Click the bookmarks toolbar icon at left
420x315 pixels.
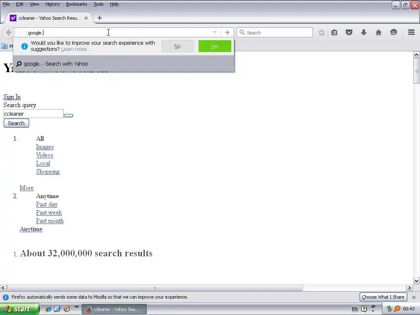point(5,46)
